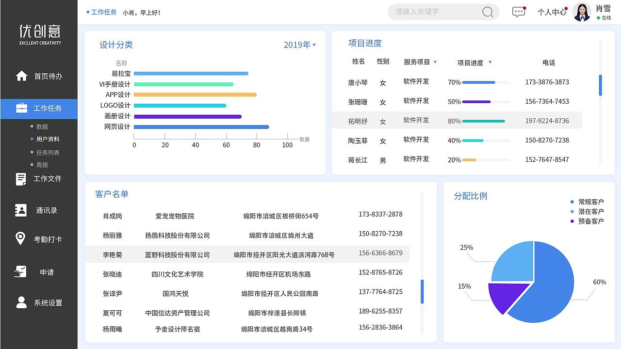Click 张珊珊's 50% progress bar
Viewport: 621px width, 349px height.
click(x=486, y=102)
